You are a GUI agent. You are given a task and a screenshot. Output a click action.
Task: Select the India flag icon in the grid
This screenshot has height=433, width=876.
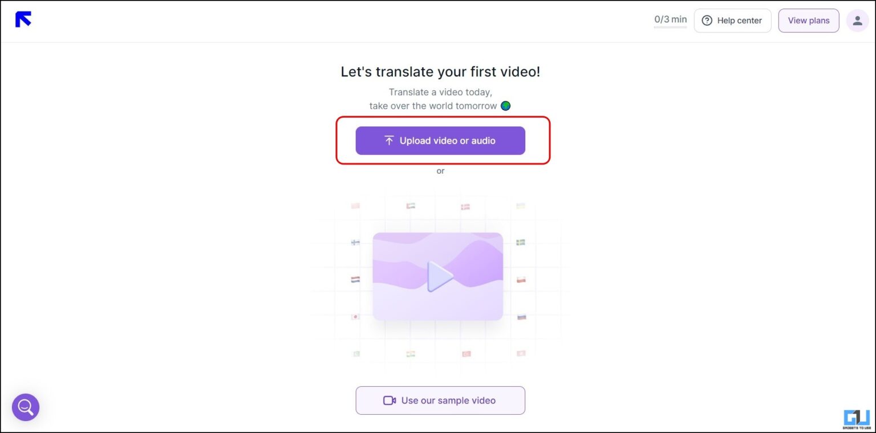[411, 353]
